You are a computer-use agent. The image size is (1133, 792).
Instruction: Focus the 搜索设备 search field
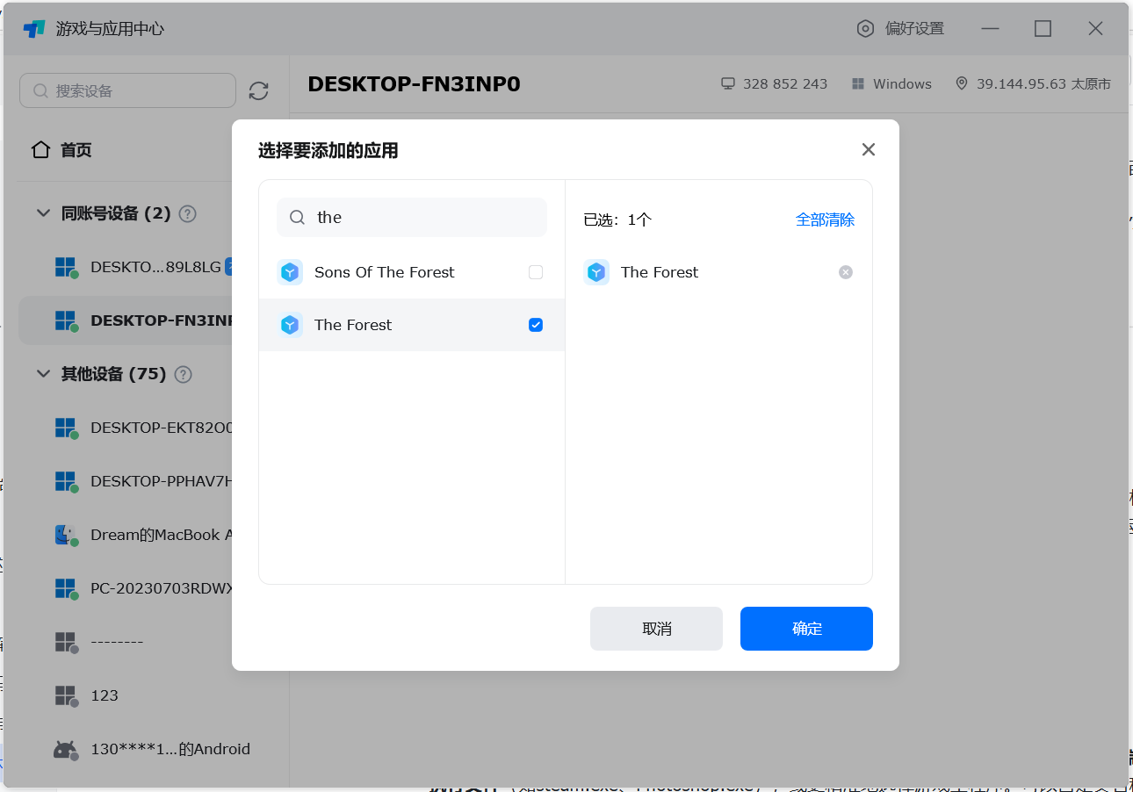(128, 90)
